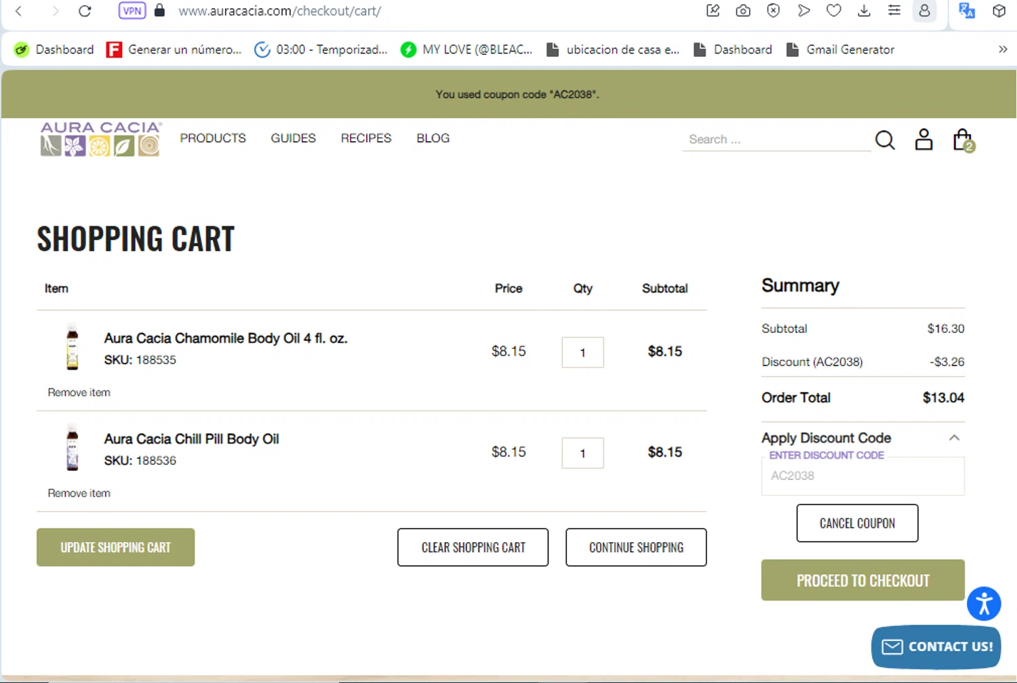Screen dimensions: 1017x683
Task: Click the Aura Cacia logo
Action: [x=101, y=139]
